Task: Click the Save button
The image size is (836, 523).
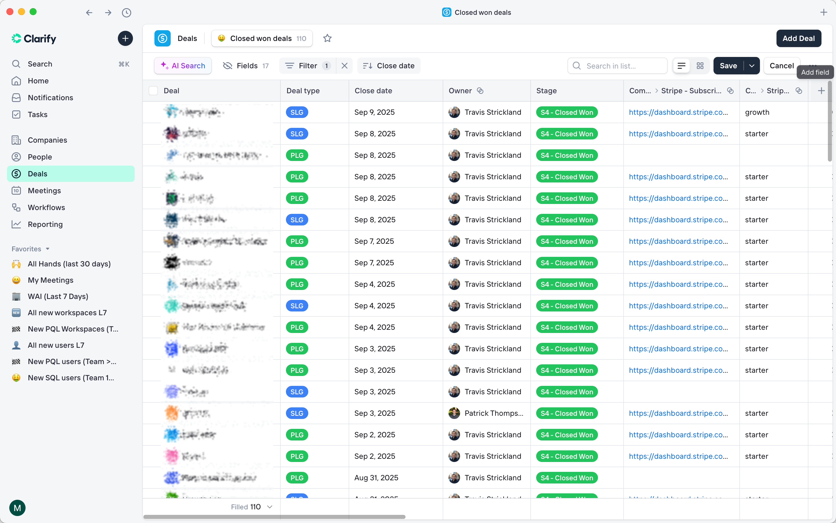Action: pos(728,66)
